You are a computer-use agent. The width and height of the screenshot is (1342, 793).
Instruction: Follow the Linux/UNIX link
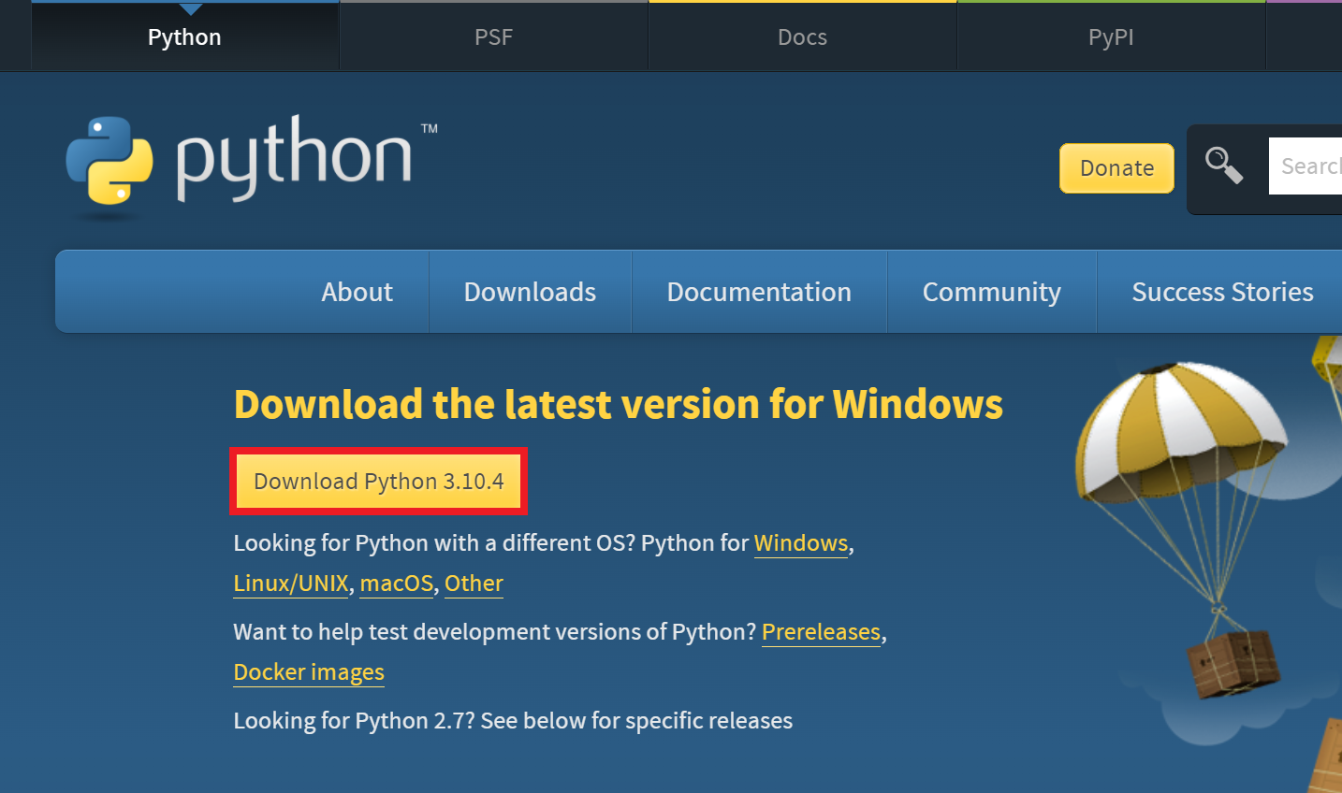291,584
